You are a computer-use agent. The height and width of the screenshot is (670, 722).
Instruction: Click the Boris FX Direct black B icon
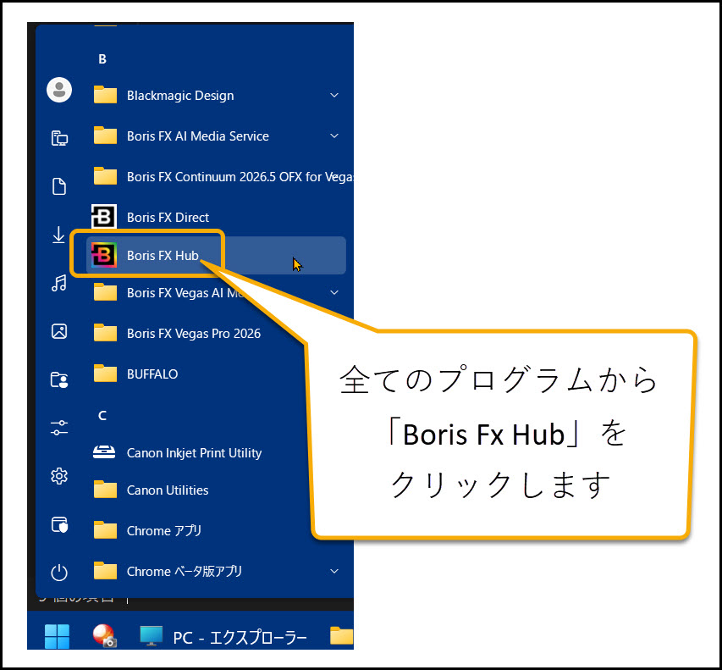point(103,216)
